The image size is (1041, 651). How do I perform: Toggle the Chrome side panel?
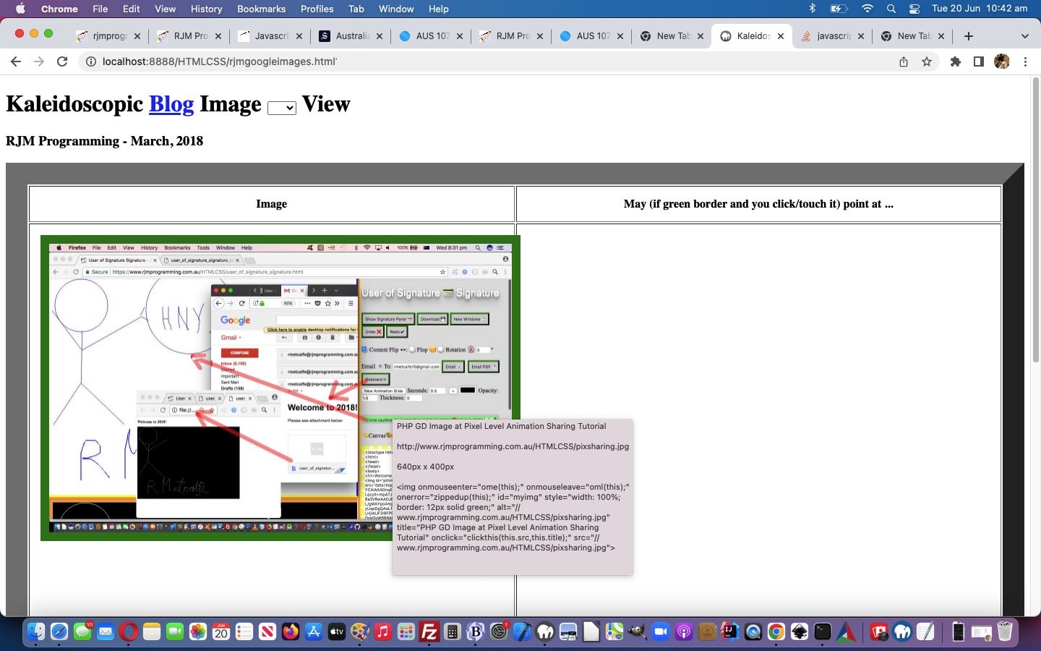click(979, 61)
